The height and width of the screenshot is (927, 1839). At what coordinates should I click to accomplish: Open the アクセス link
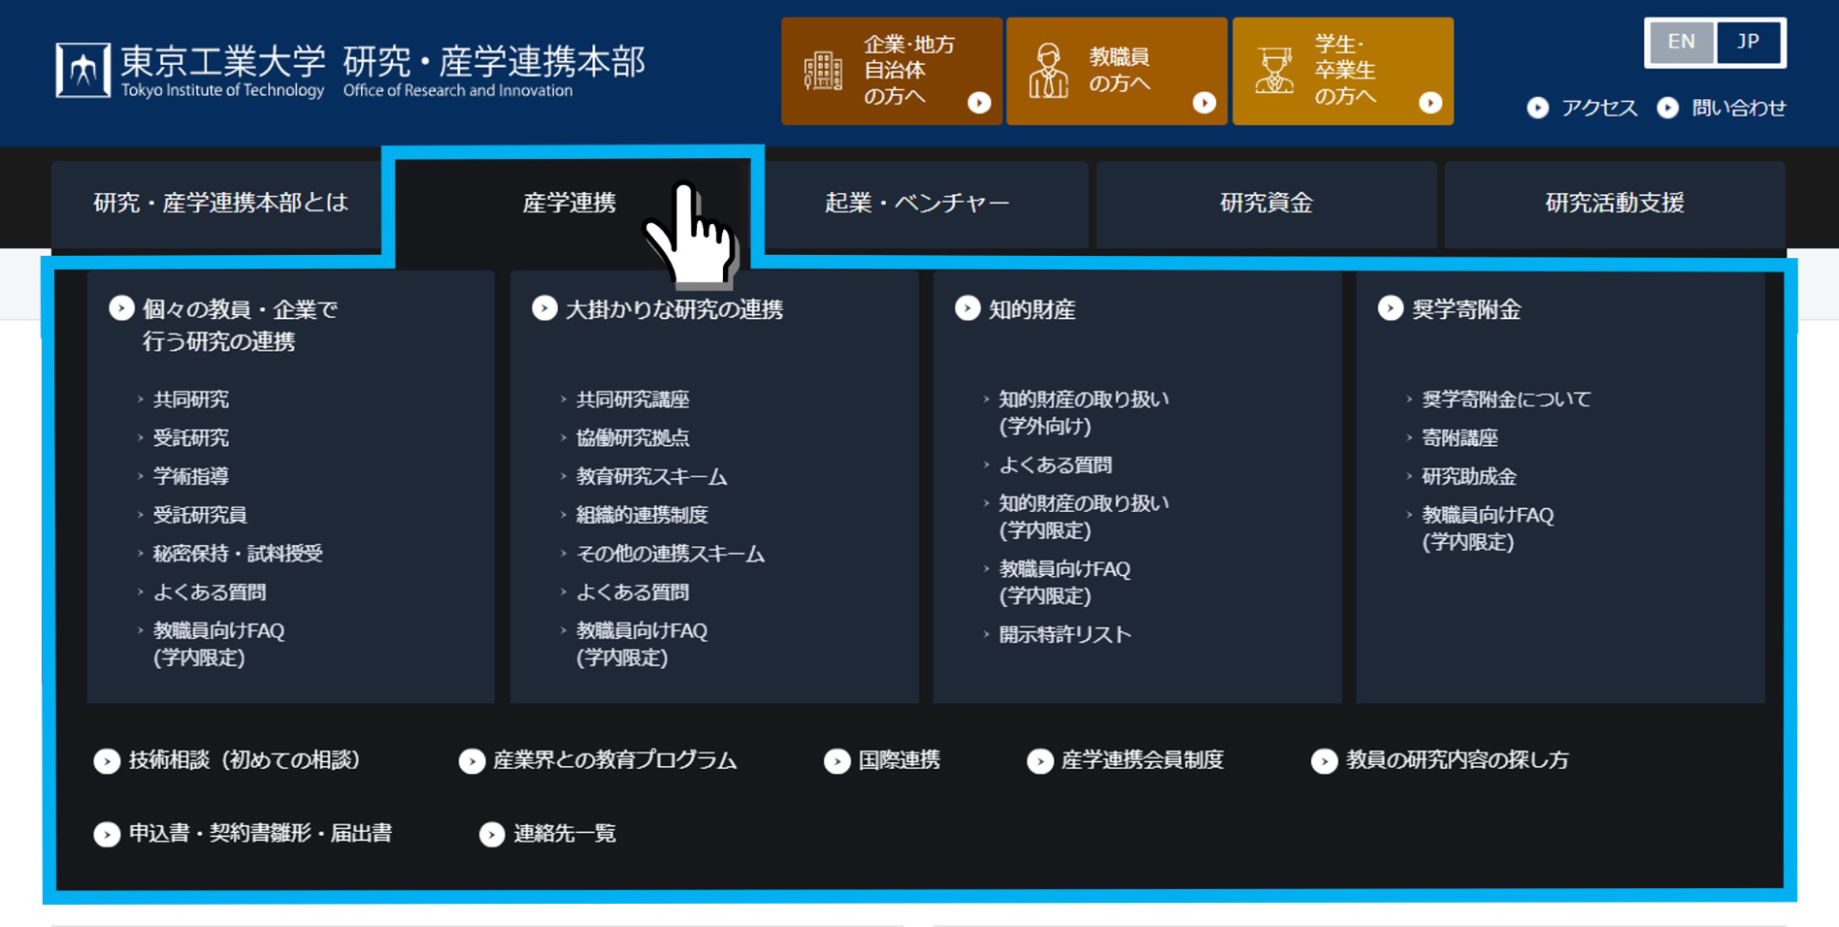(x=1599, y=108)
